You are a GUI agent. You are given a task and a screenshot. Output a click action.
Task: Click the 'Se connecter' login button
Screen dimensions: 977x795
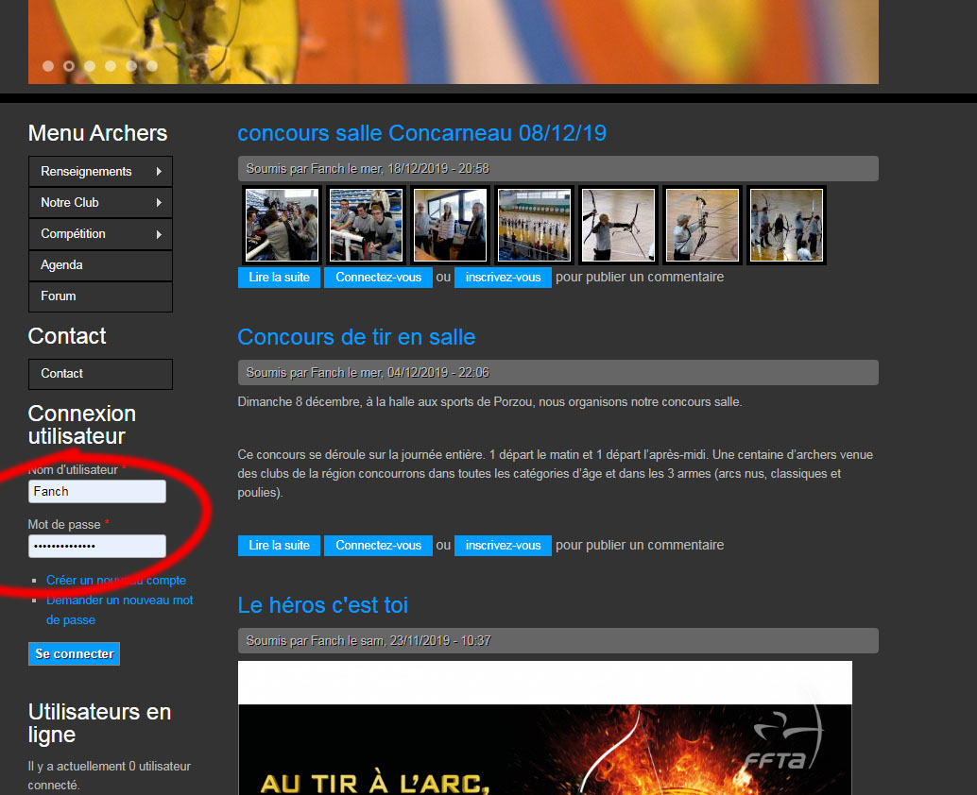click(x=74, y=653)
